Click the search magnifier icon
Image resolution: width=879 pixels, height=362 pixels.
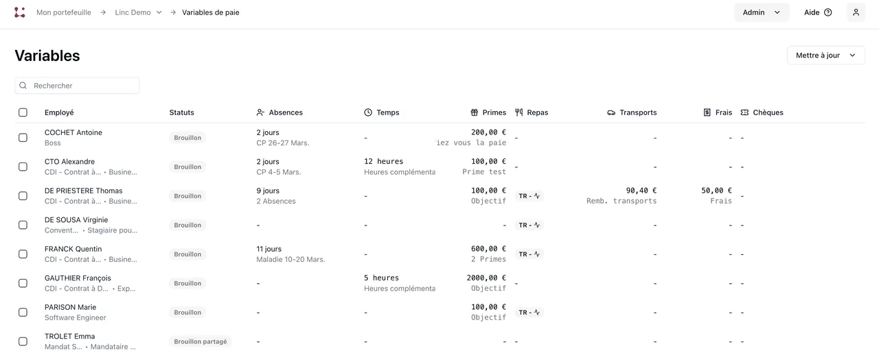point(23,86)
